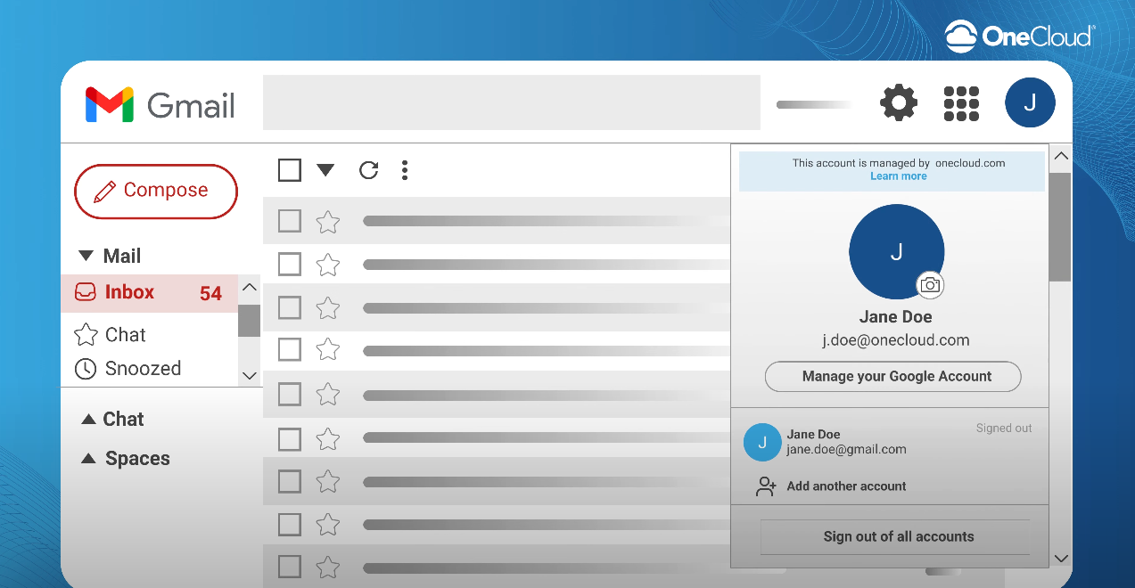Screen dimensions: 1135x588
Task: Click the sidebar scrollbar thumb
Action: [x=250, y=320]
